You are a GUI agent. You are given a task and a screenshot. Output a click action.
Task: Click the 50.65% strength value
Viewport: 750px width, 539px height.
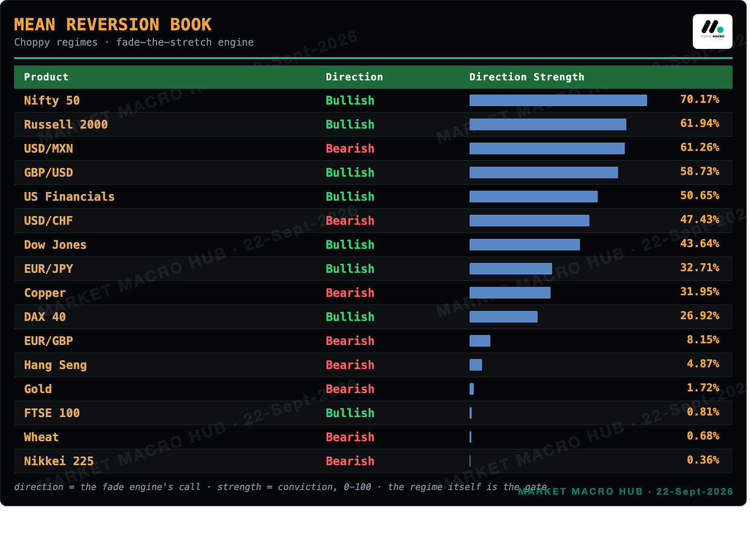700,196
